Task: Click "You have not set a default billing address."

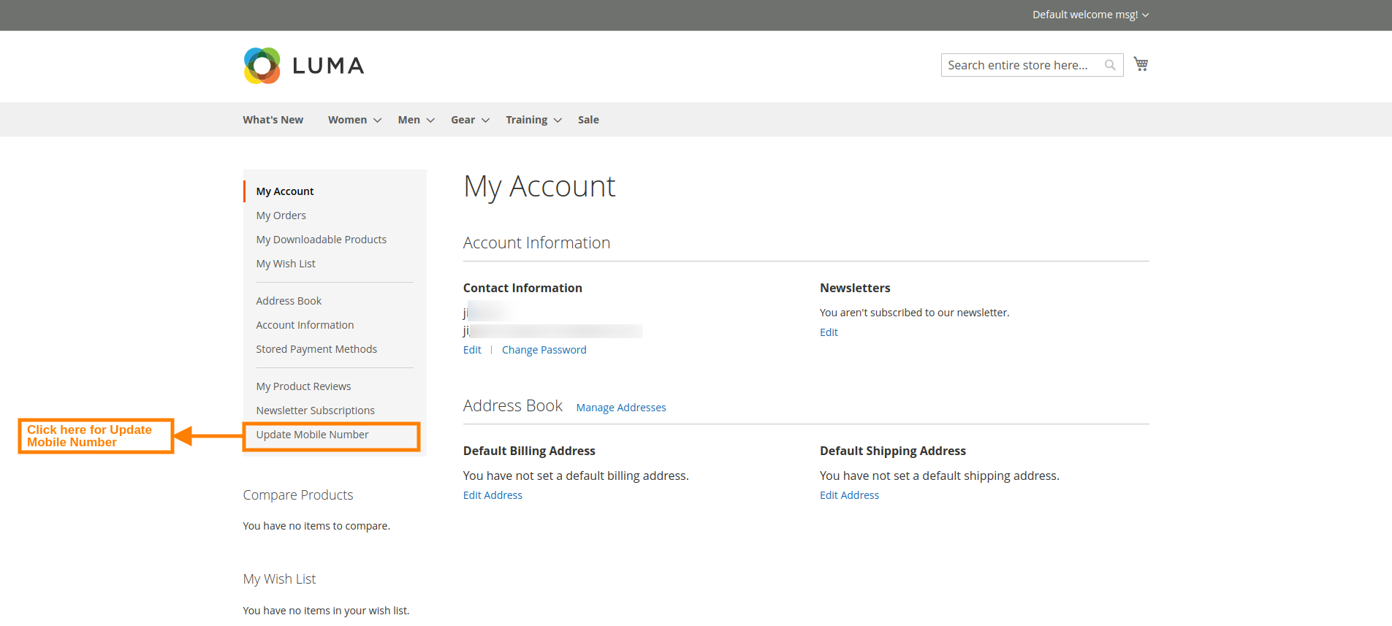Action: point(576,476)
